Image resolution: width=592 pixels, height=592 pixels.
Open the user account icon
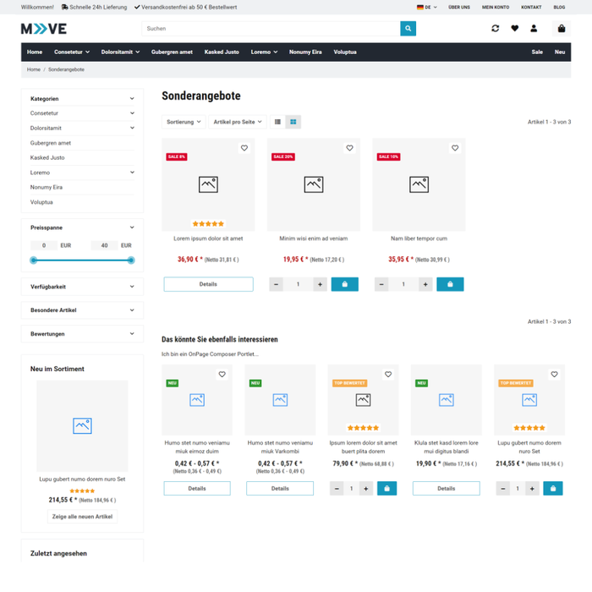click(534, 29)
